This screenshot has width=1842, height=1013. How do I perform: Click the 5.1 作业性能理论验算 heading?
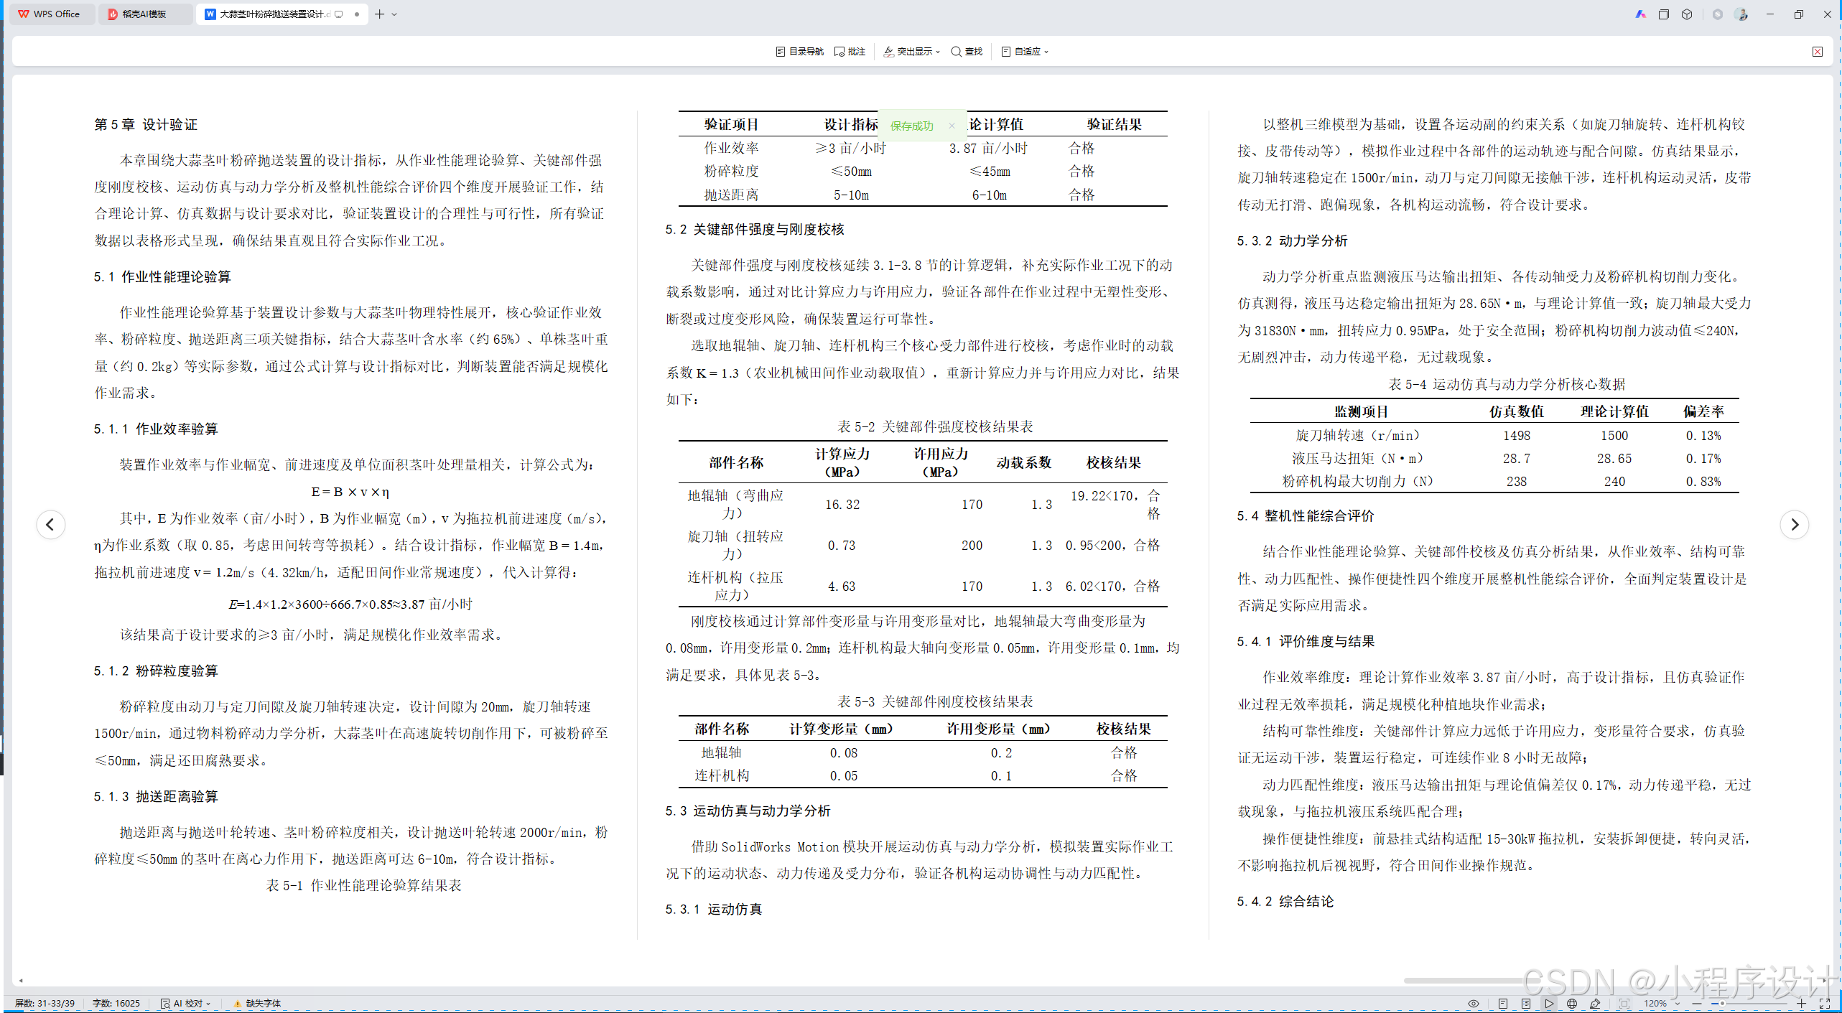click(x=162, y=276)
